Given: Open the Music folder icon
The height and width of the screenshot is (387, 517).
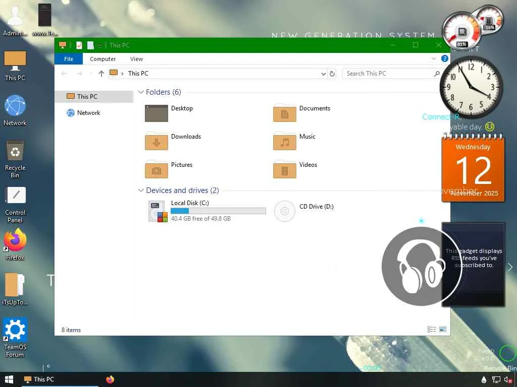Looking at the screenshot, I should point(285,142).
